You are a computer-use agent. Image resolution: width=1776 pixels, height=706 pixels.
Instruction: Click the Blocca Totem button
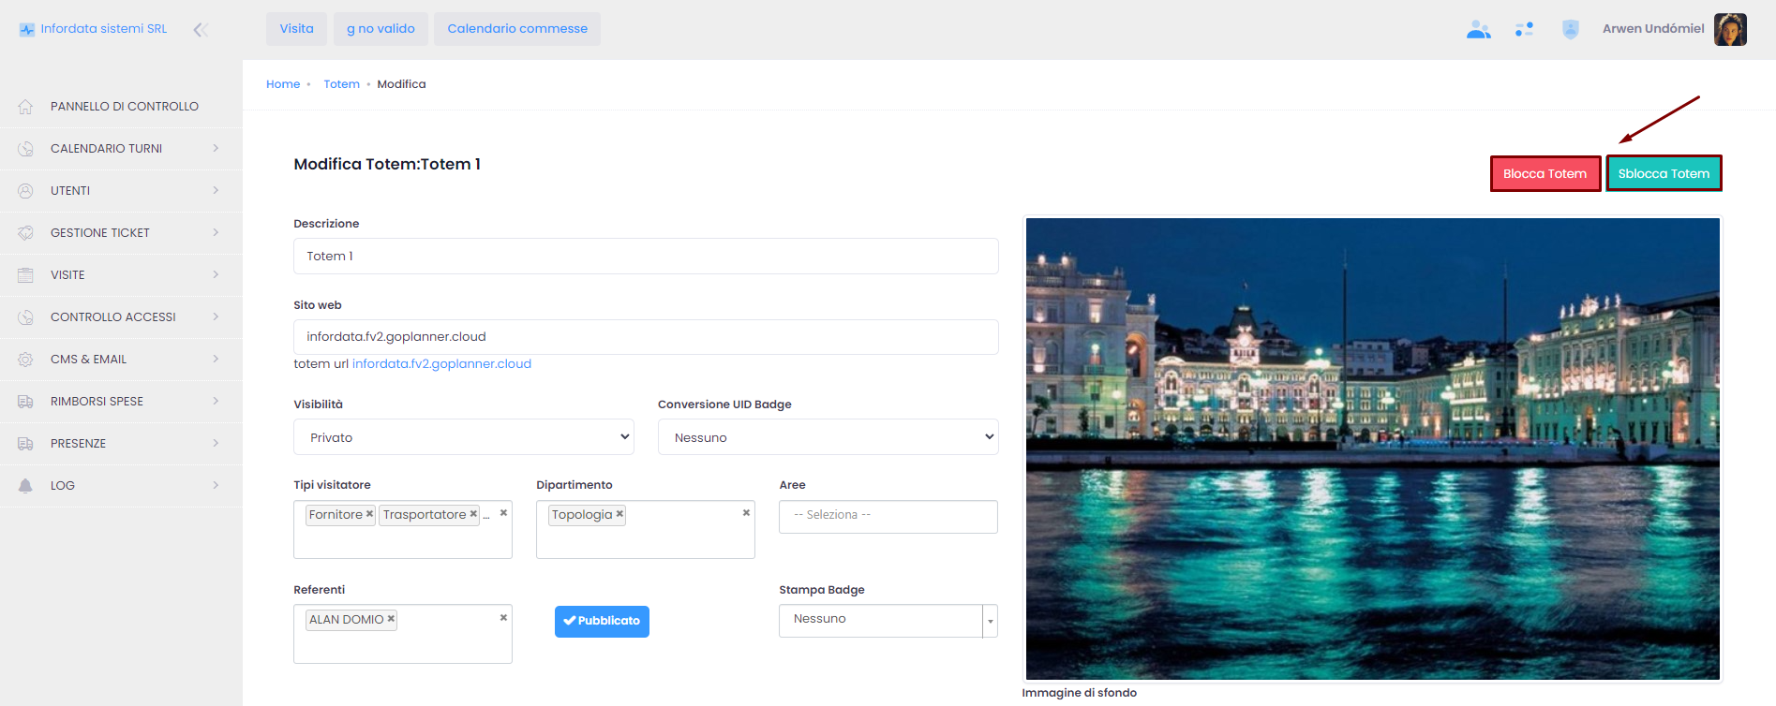tap(1545, 174)
